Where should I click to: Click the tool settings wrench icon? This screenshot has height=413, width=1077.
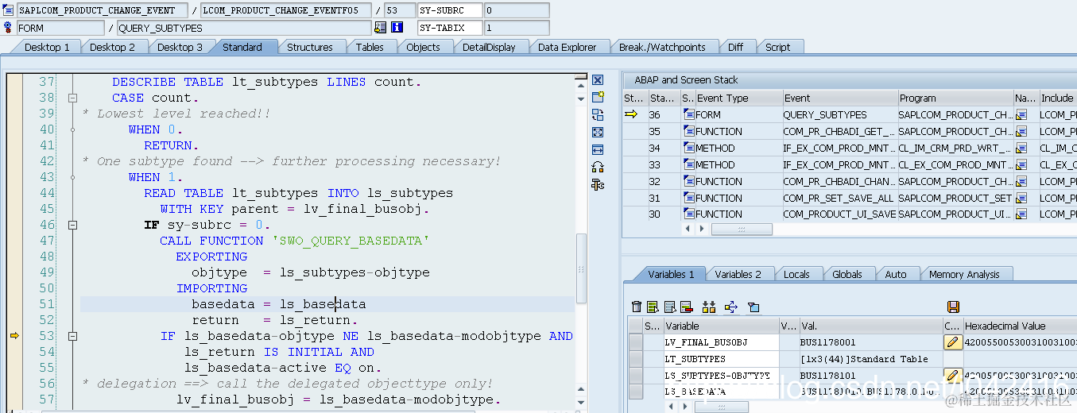click(598, 184)
